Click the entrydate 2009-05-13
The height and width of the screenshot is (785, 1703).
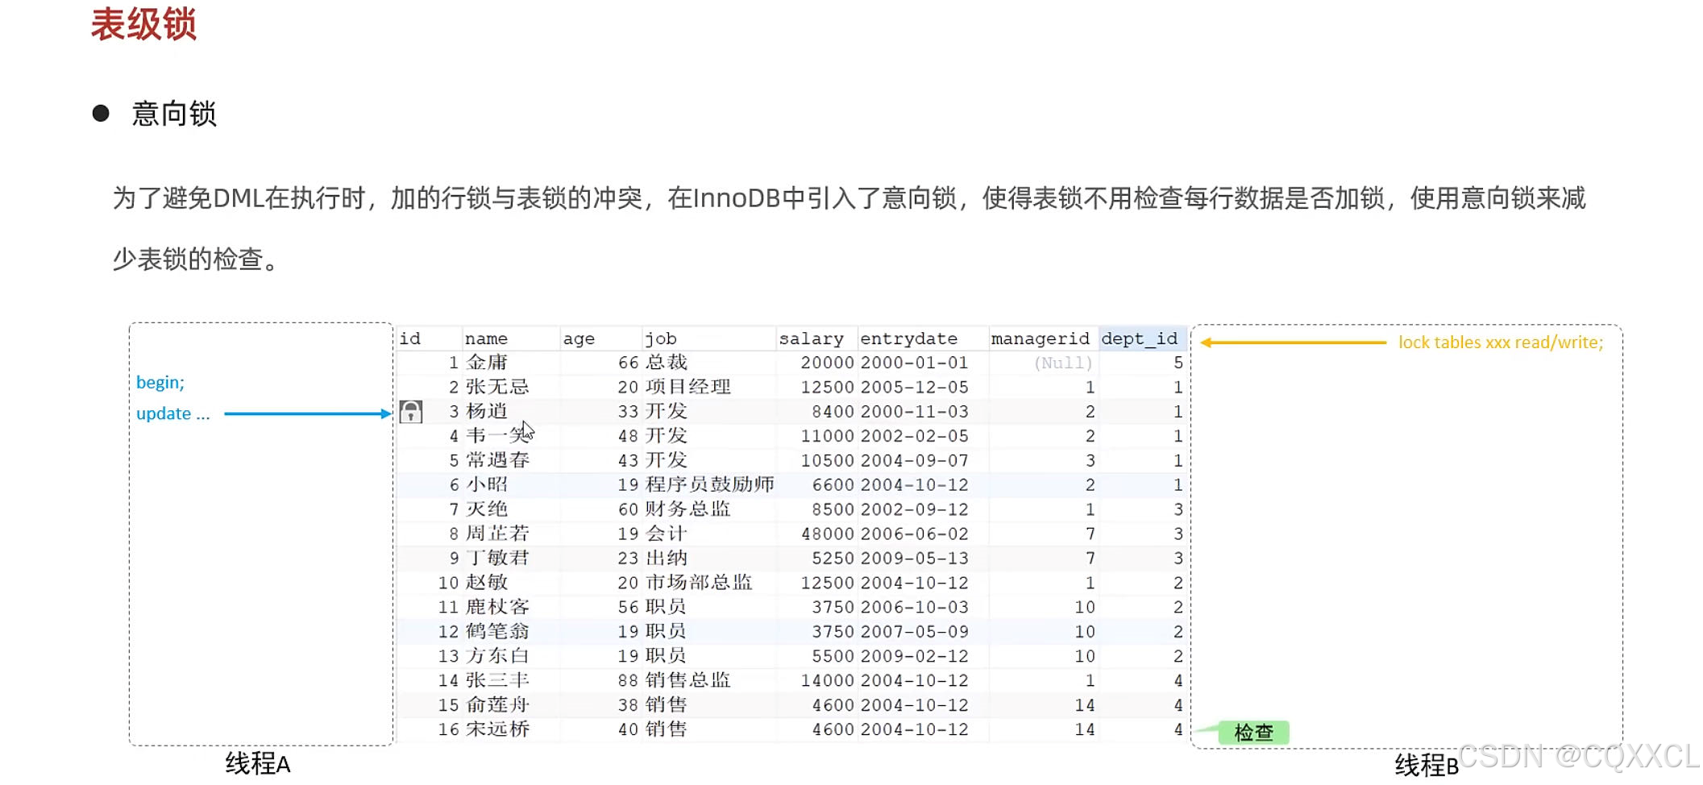(x=915, y=558)
